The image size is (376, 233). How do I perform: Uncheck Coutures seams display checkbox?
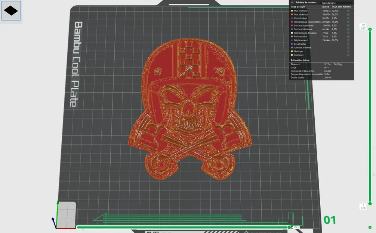pyautogui.click(x=348, y=55)
